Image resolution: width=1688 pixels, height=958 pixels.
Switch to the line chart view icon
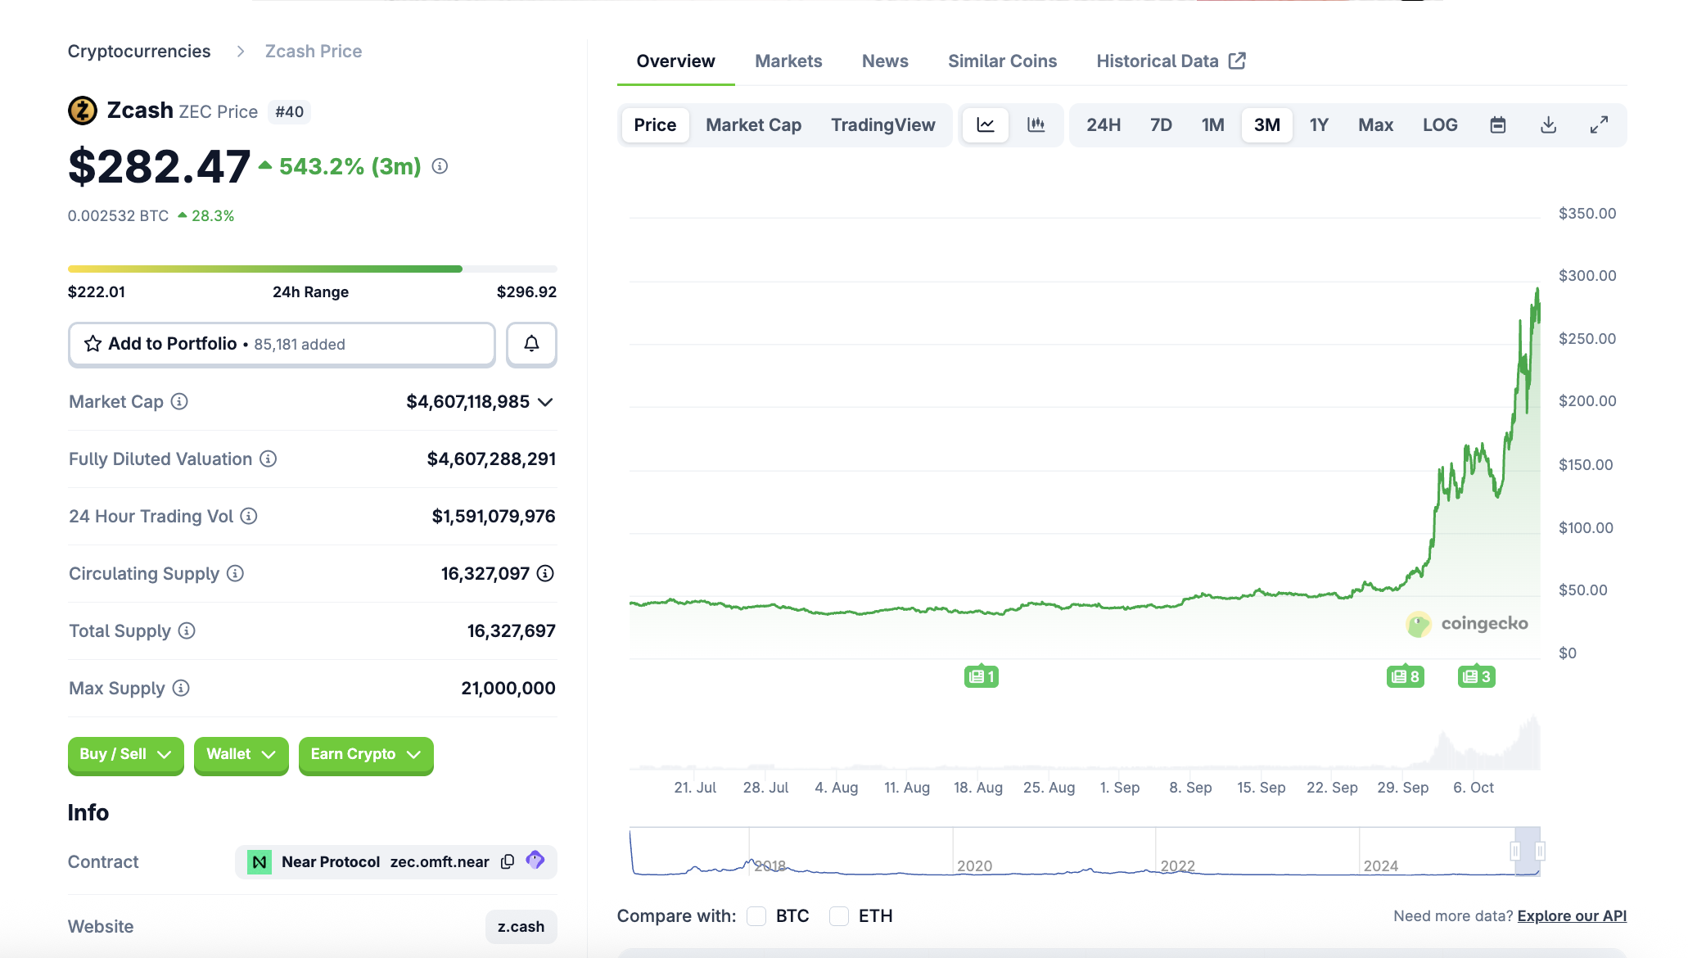pyautogui.click(x=986, y=125)
